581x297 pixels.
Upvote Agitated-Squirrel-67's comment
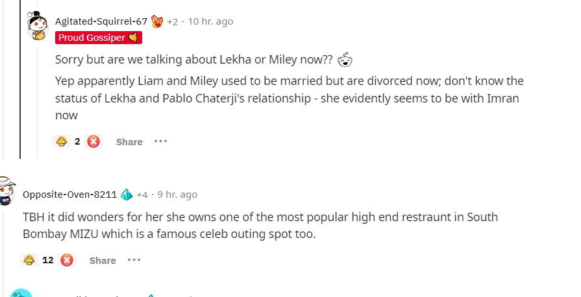click(62, 141)
